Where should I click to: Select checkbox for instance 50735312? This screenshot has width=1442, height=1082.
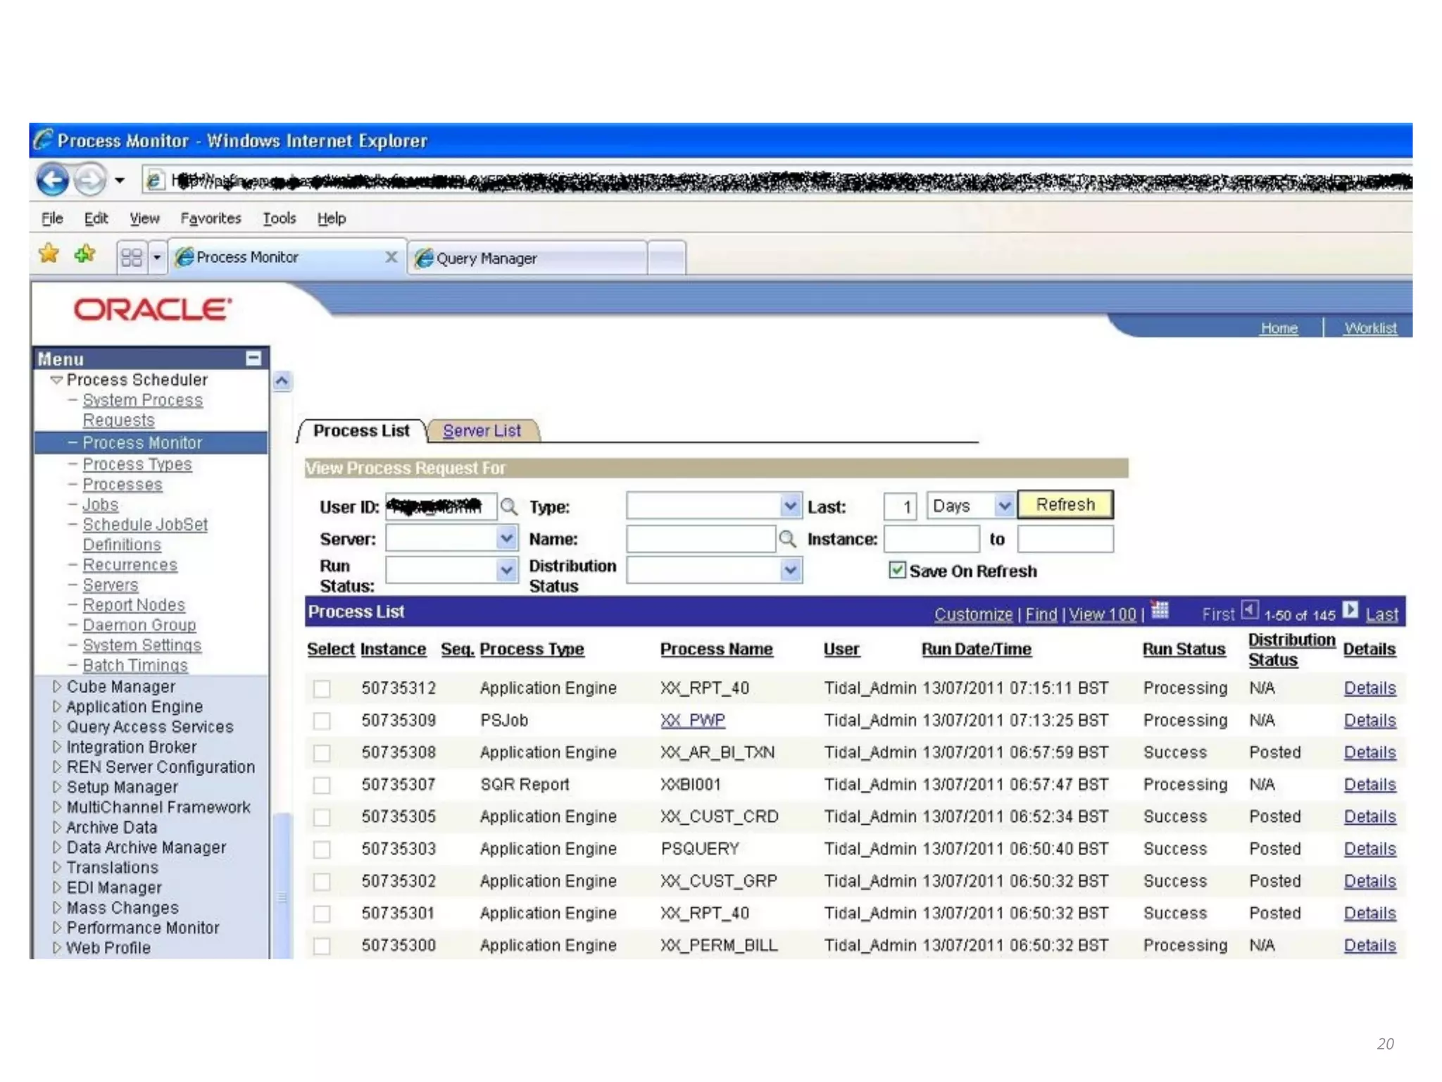(x=322, y=688)
